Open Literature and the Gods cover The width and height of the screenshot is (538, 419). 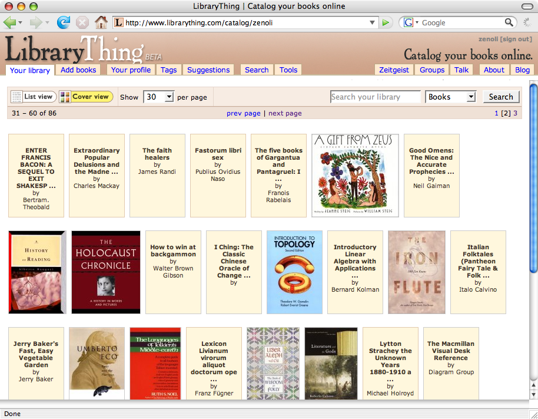[x=331, y=364]
